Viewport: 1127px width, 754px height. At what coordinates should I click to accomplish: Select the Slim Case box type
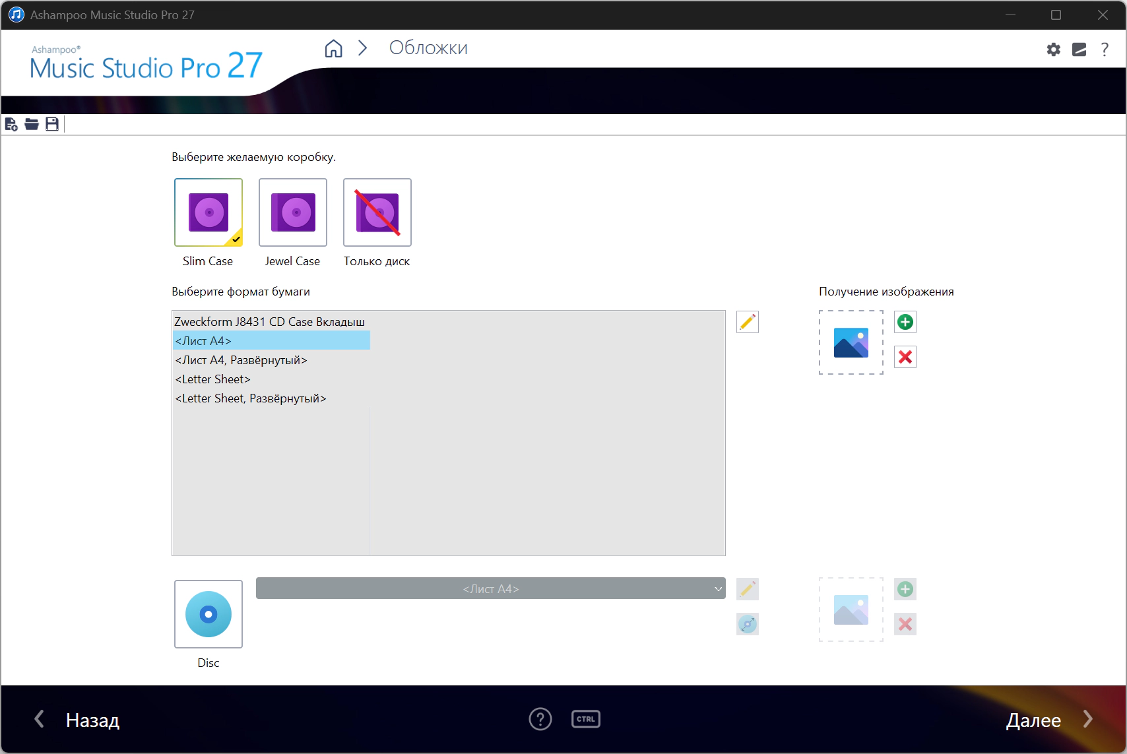pyautogui.click(x=209, y=212)
